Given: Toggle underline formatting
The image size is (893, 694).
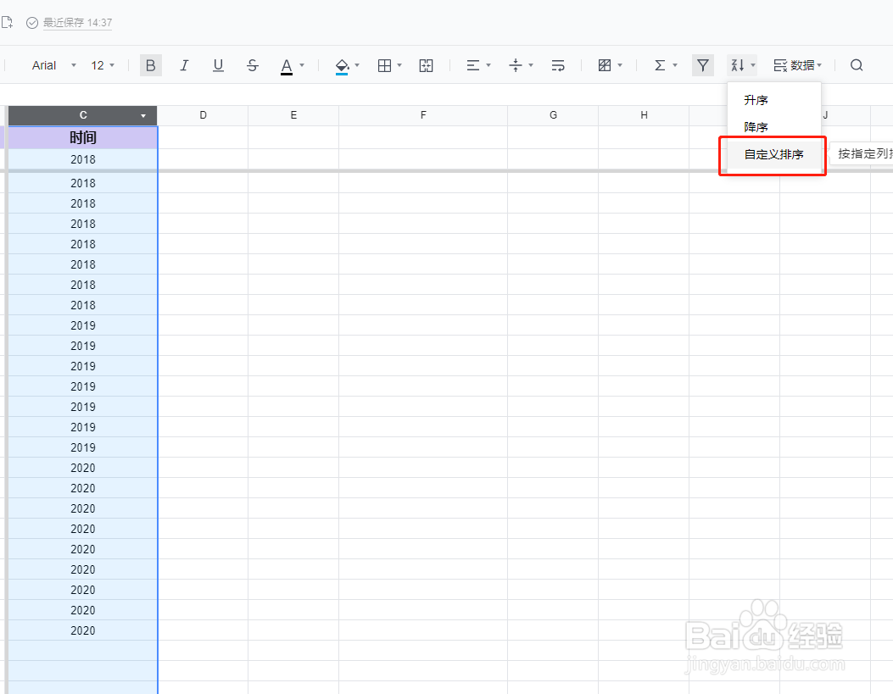Looking at the screenshot, I should [x=218, y=65].
